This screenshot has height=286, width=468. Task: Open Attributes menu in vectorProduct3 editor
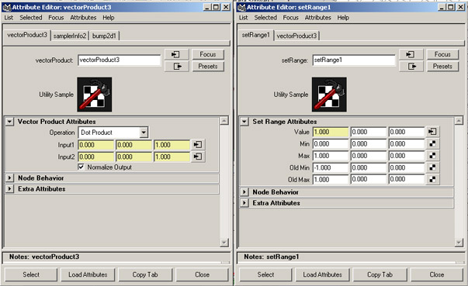[83, 18]
